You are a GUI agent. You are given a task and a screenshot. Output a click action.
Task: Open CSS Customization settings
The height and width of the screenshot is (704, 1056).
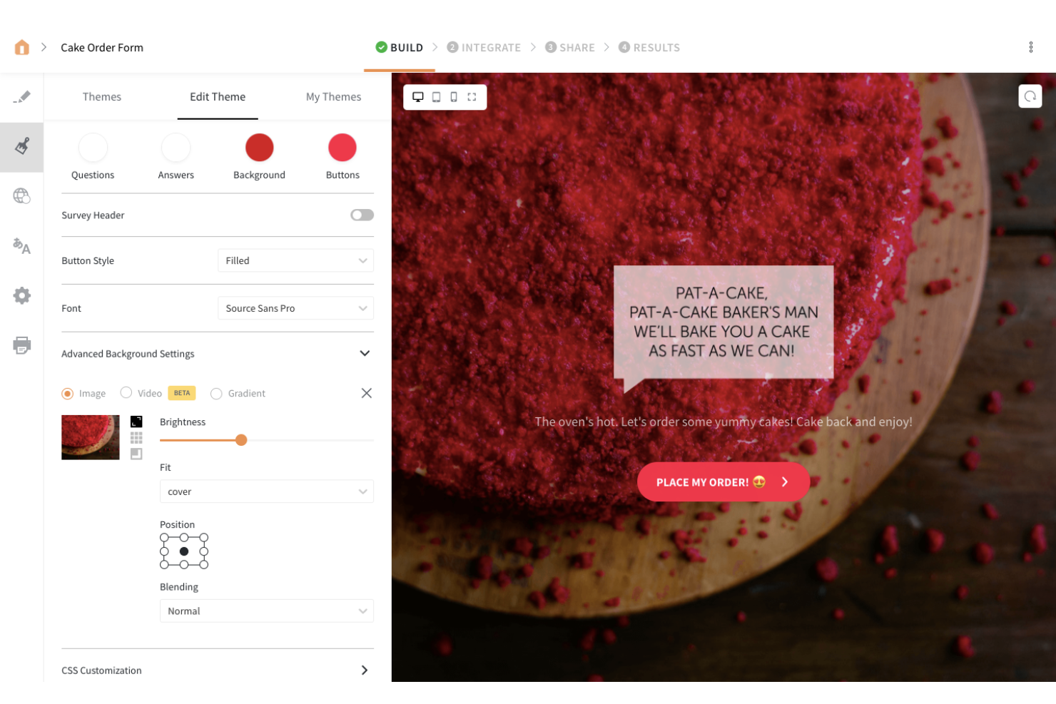tap(218, 670)
